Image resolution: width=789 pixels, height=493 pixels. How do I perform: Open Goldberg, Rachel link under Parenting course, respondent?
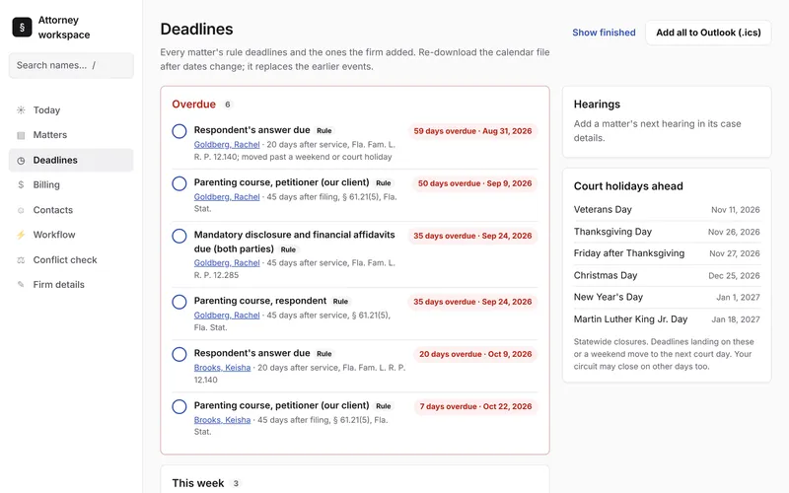227,315
